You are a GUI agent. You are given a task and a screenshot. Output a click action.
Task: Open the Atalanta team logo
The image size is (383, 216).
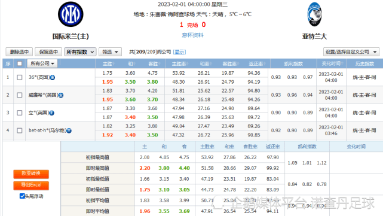click(x=314, y=14)
